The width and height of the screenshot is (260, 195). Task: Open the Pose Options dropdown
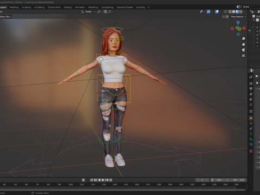[238, 17]
